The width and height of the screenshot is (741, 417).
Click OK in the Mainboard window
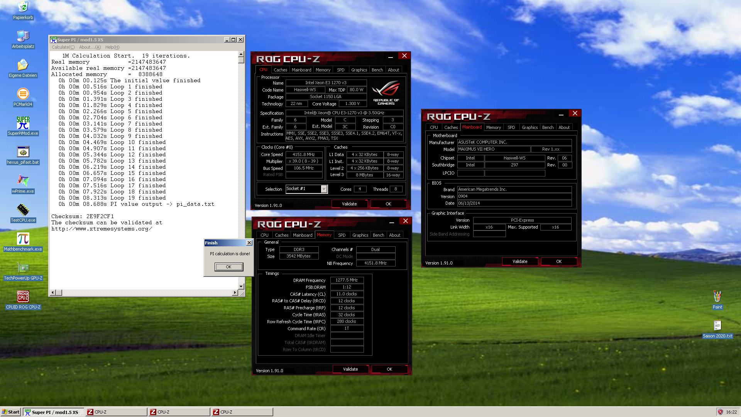click(559, 261)
